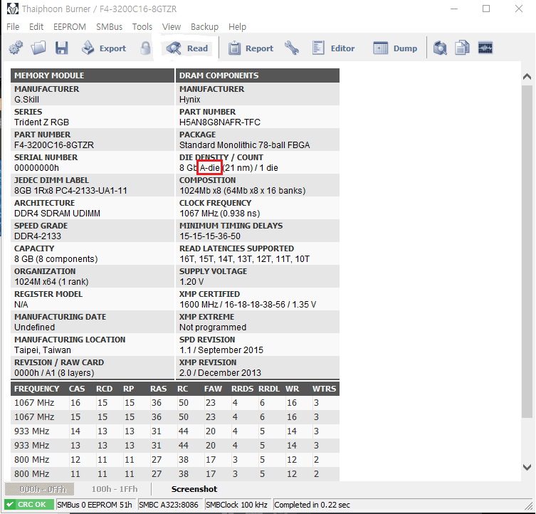Click the CAS column header
Screen dimensions: 536x514
point(77,389)
